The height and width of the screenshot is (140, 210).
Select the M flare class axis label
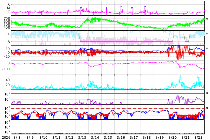[x=9, y=8]
